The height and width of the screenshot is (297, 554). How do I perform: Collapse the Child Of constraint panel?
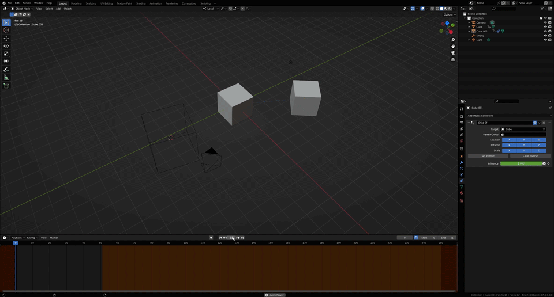[x=469, y=123]
